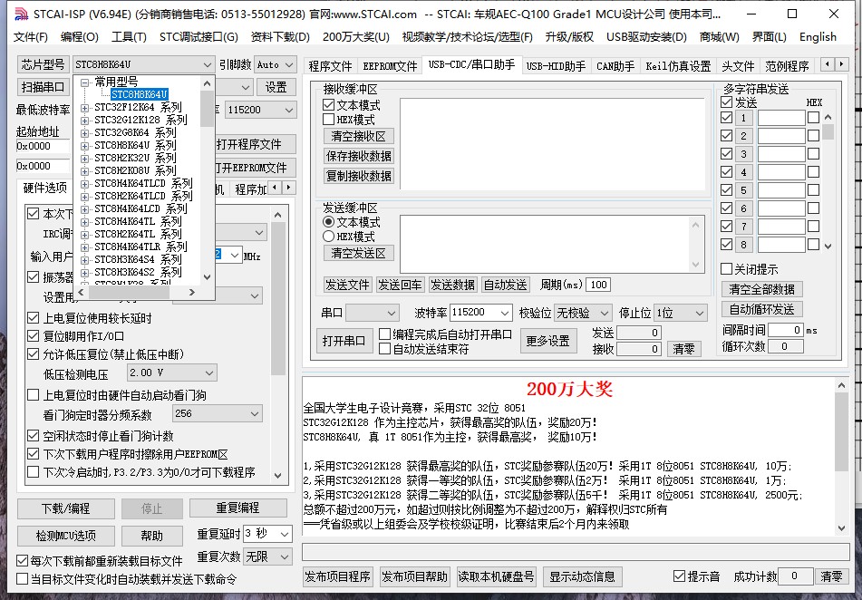Switch to the 程序文件 tab

pos(330,66)
